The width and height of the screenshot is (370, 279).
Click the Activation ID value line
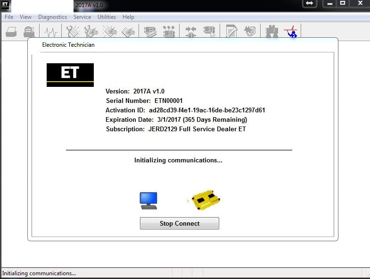click(x=185, y=110)
